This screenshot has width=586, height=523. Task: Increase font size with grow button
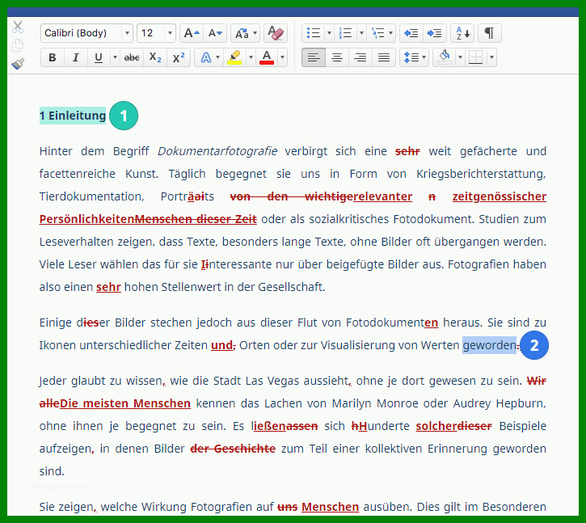tap(192, 33)
